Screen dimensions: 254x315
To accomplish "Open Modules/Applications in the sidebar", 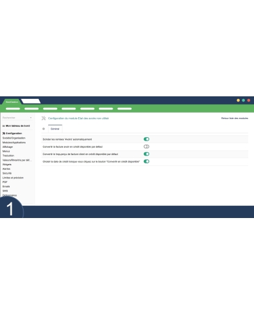I will point(14,143).
